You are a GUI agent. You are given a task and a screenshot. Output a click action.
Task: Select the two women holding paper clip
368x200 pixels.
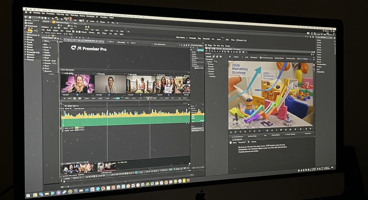point(169,85)
